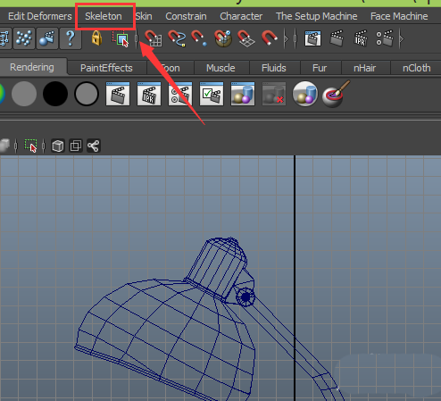Screen dimensions: 441x401
Task: Switch to the Muscle shelf tab
Action: [x=220, y=68]
